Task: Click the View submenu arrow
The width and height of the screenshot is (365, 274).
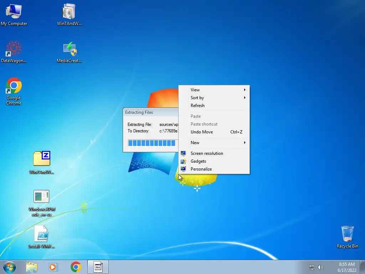Action: coord(245,90)
